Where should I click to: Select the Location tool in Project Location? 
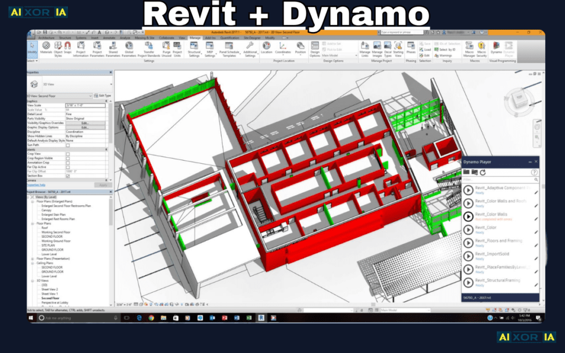tap(267, 46)
